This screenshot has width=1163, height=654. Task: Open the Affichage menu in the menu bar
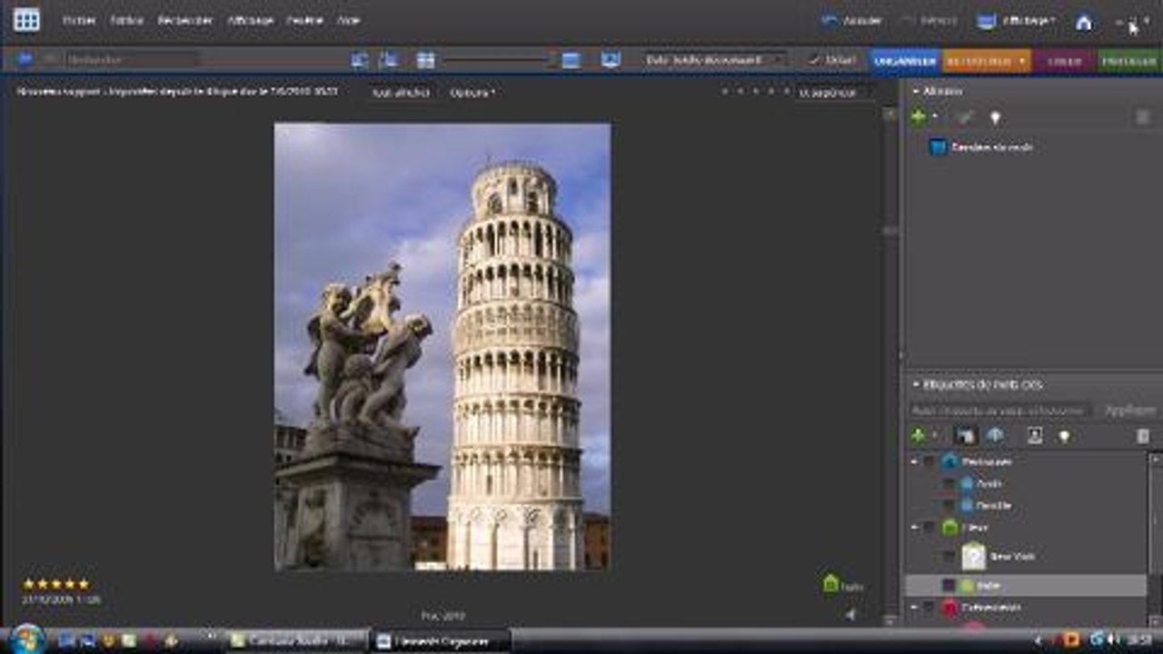pyautogui.click(x=251, y=20)
